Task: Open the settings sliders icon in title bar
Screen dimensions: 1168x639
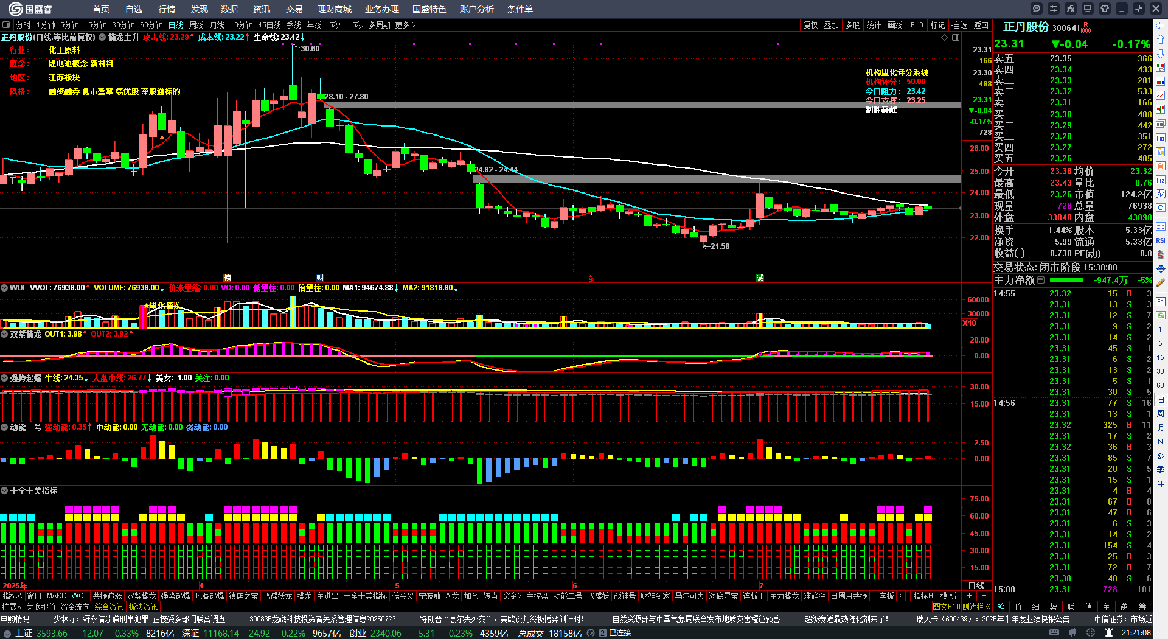Action: pos(1054,9)
